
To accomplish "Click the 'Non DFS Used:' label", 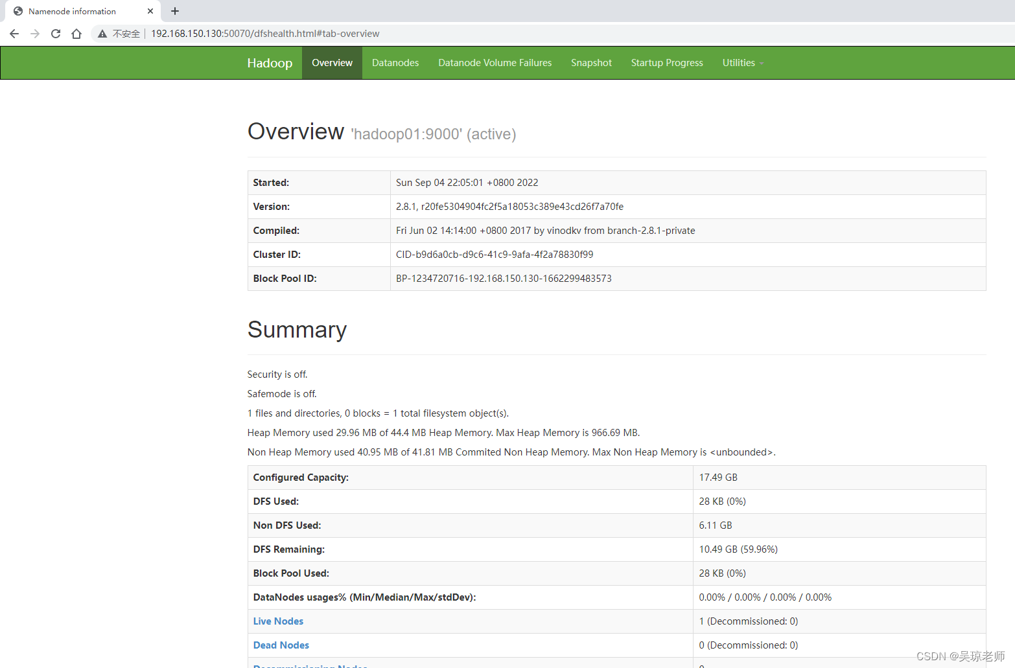I will coord(287,525).
